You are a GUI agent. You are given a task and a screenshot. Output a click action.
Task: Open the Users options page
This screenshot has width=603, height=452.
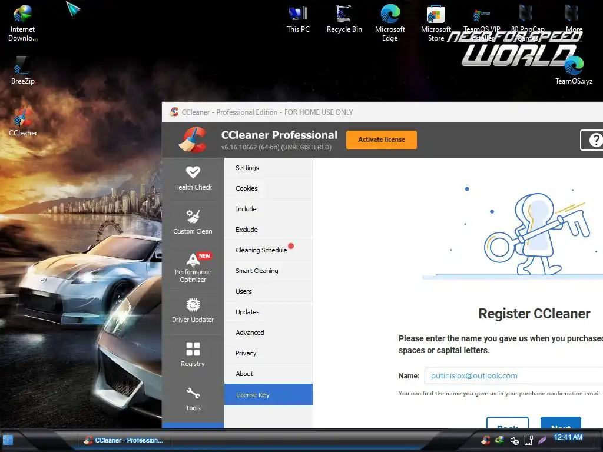click(x=269, y=291)
